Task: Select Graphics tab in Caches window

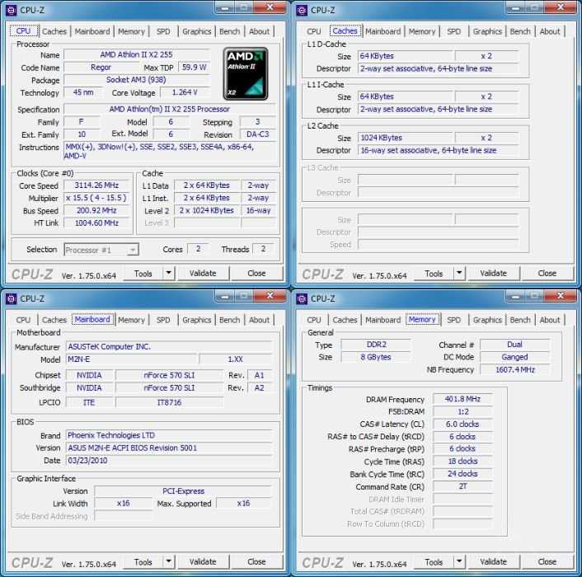Action: [487, 31]
